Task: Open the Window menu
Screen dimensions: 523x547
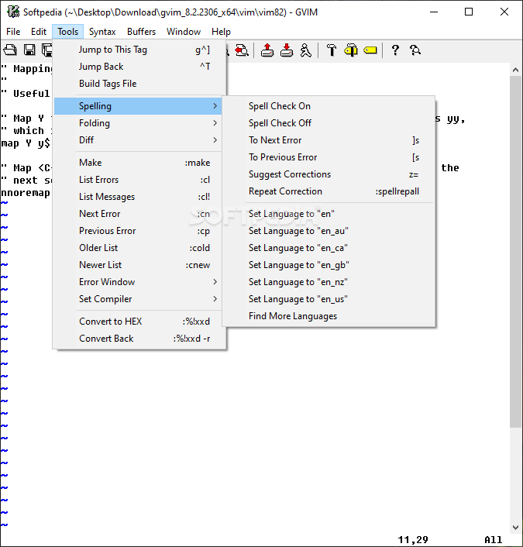Action: point(184,32)
